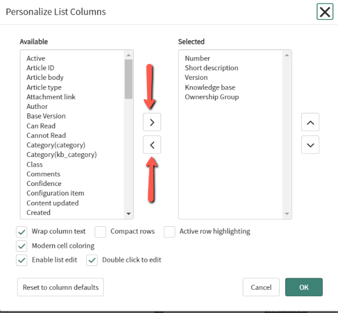This screenshot has width=338, height=313.
Task: Close the Personalize List Columns dialog
Action: pos(325,12)
